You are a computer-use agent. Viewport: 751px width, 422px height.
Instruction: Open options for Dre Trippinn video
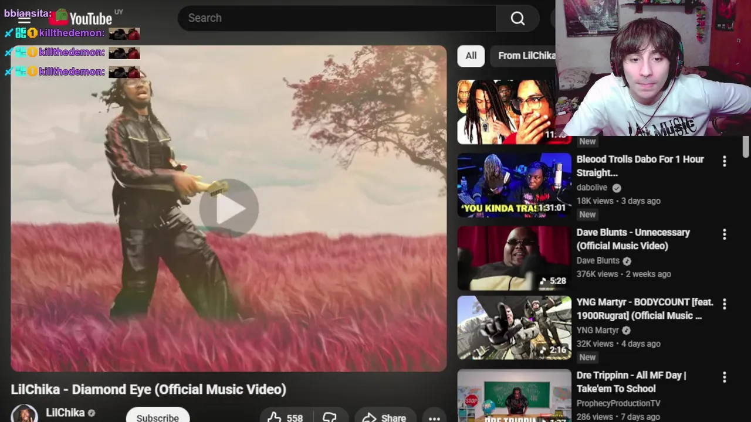tap(724, 377)
